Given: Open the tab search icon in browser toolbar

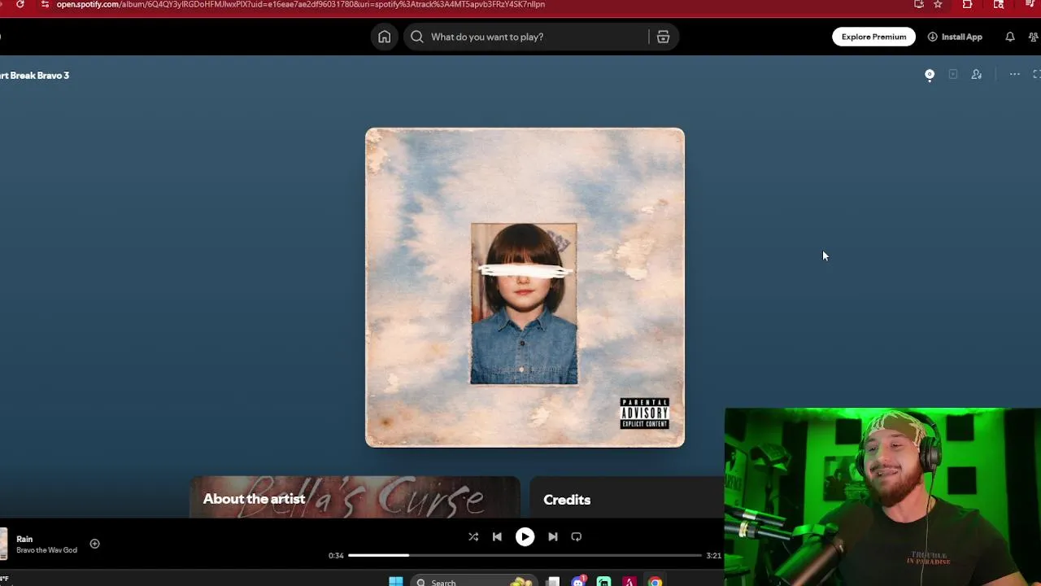Looking at the screenshot, I should [999, 4].
